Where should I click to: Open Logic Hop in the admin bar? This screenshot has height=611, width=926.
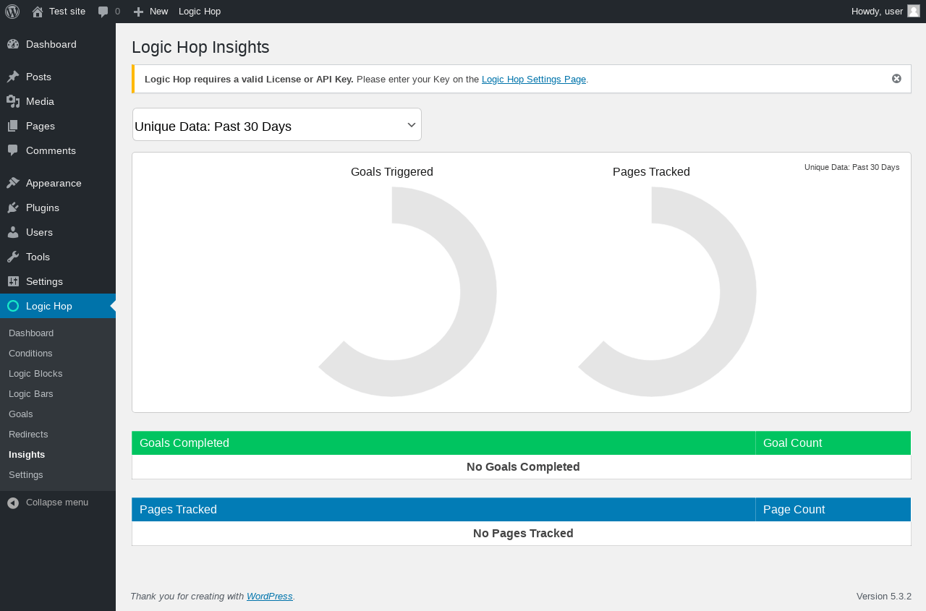[200, 12]
